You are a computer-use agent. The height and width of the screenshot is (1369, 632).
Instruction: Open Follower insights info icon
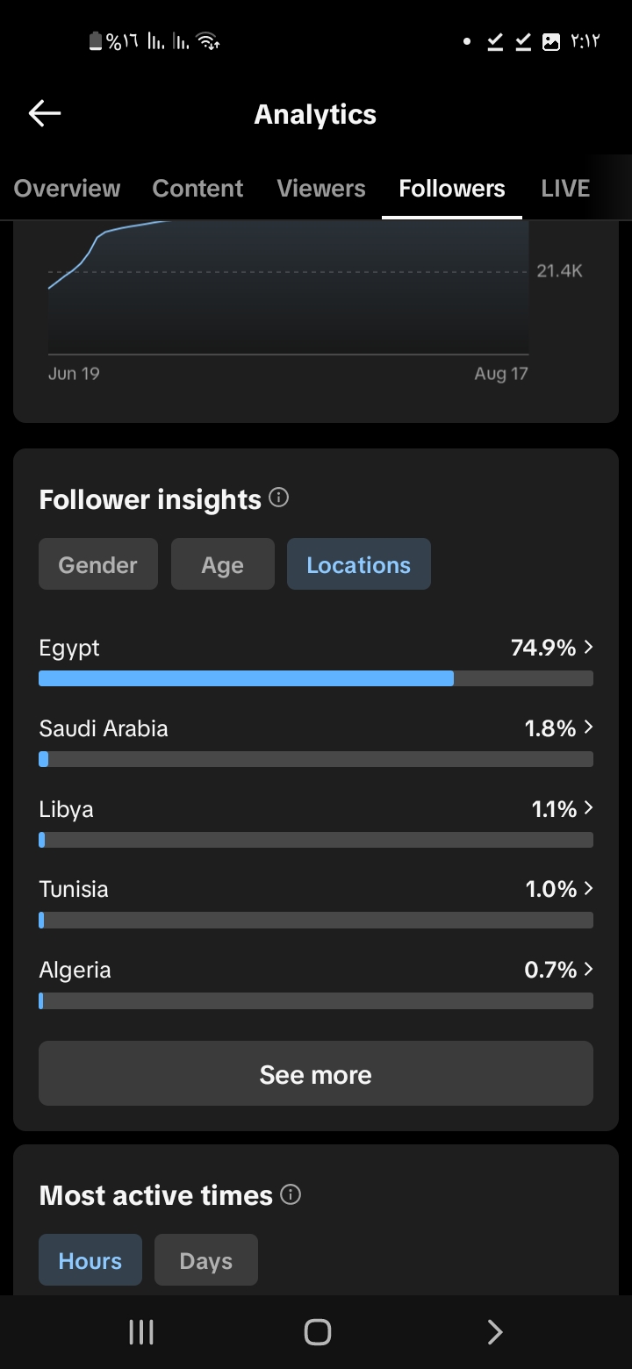click(x=279, y=498)
